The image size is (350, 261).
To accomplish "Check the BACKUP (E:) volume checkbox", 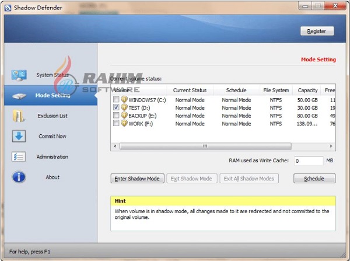I will coord(116,115).
